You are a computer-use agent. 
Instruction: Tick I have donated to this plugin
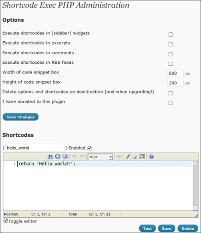coord(171,103)
